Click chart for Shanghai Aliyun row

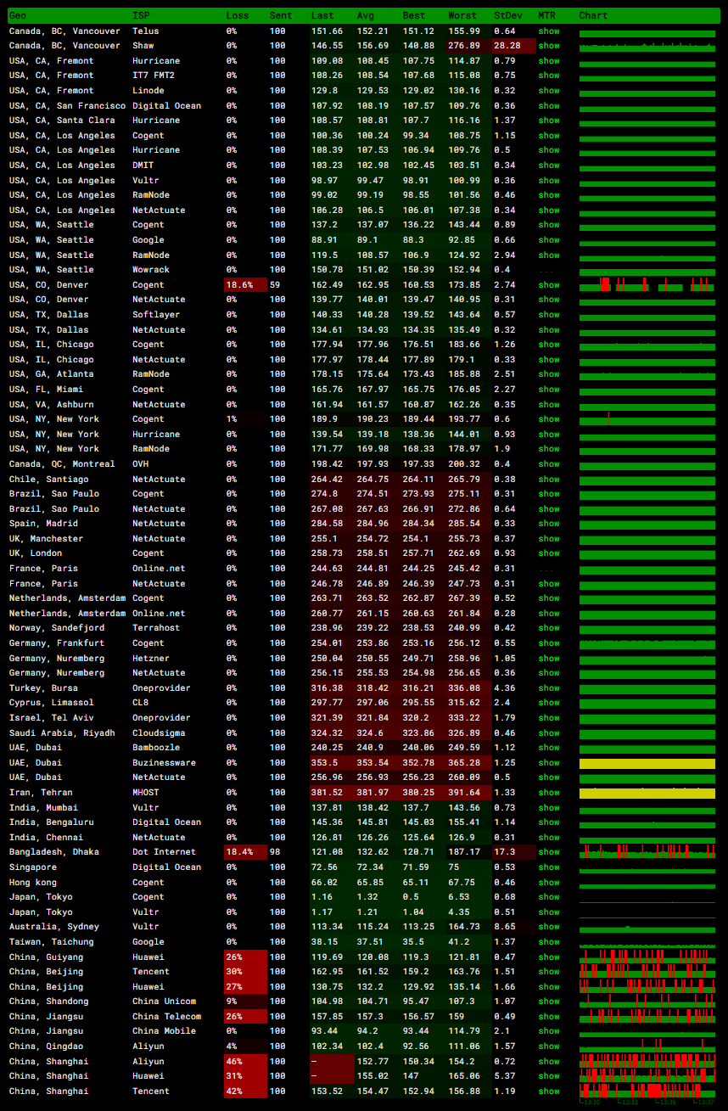click(647, 1061)
